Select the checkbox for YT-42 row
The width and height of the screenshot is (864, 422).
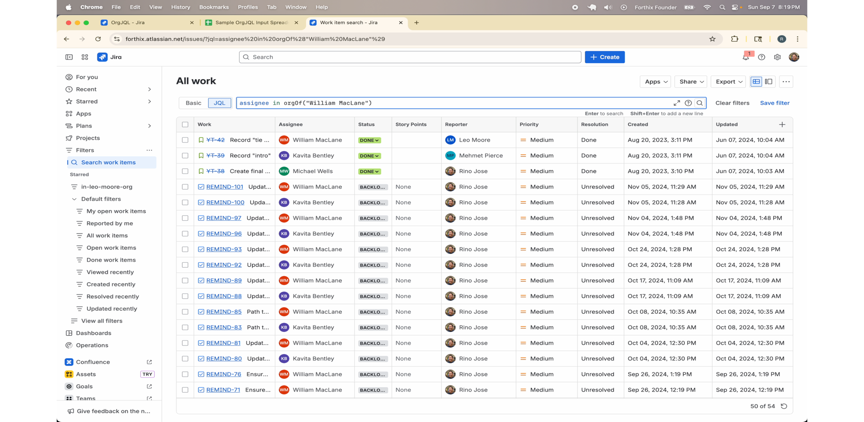click(x=185, y=140)
